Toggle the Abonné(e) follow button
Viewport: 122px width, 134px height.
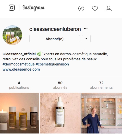tap(55, 39)
